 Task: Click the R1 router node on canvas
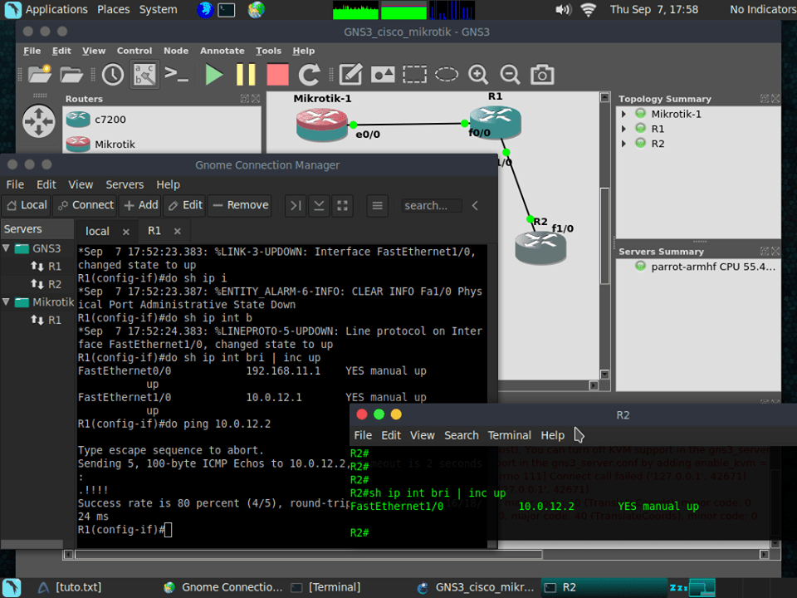click(495, 122)
